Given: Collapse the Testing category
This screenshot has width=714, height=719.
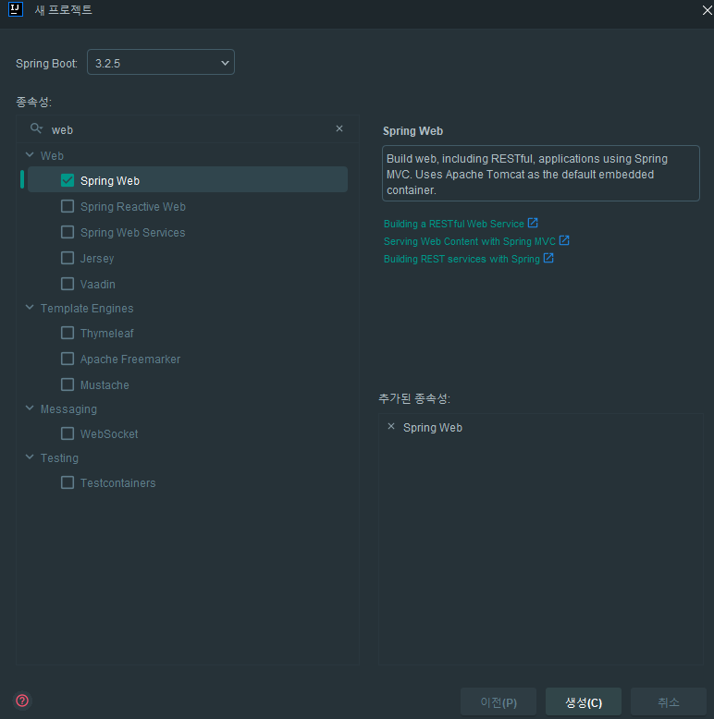Looking at the screenshot, I should point(30,457).
